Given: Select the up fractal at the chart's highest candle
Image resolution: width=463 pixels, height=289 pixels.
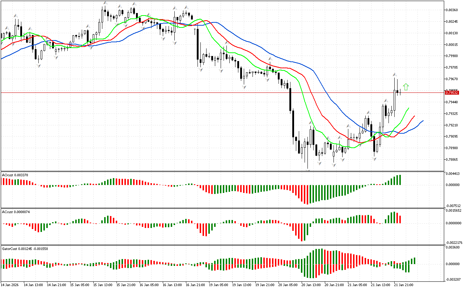Looking at the screenshot, I should point(105,3).
